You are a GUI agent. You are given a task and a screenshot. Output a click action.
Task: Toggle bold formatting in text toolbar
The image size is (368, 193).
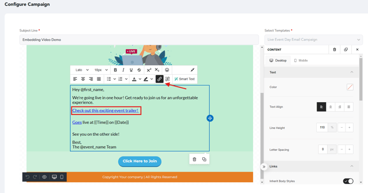(x=115, y=70)
